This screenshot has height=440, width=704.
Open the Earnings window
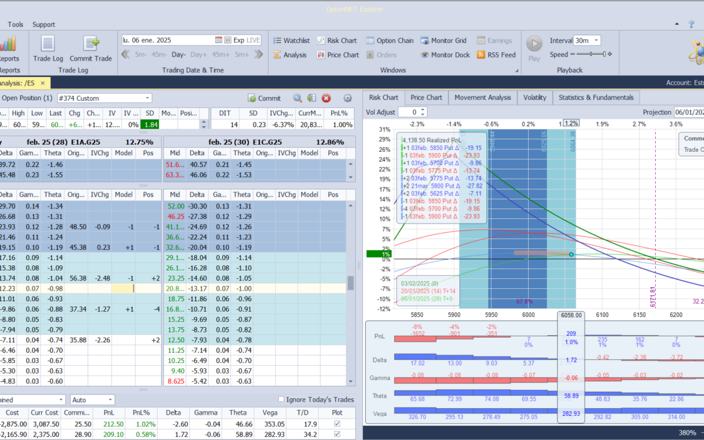pos(494,40)
